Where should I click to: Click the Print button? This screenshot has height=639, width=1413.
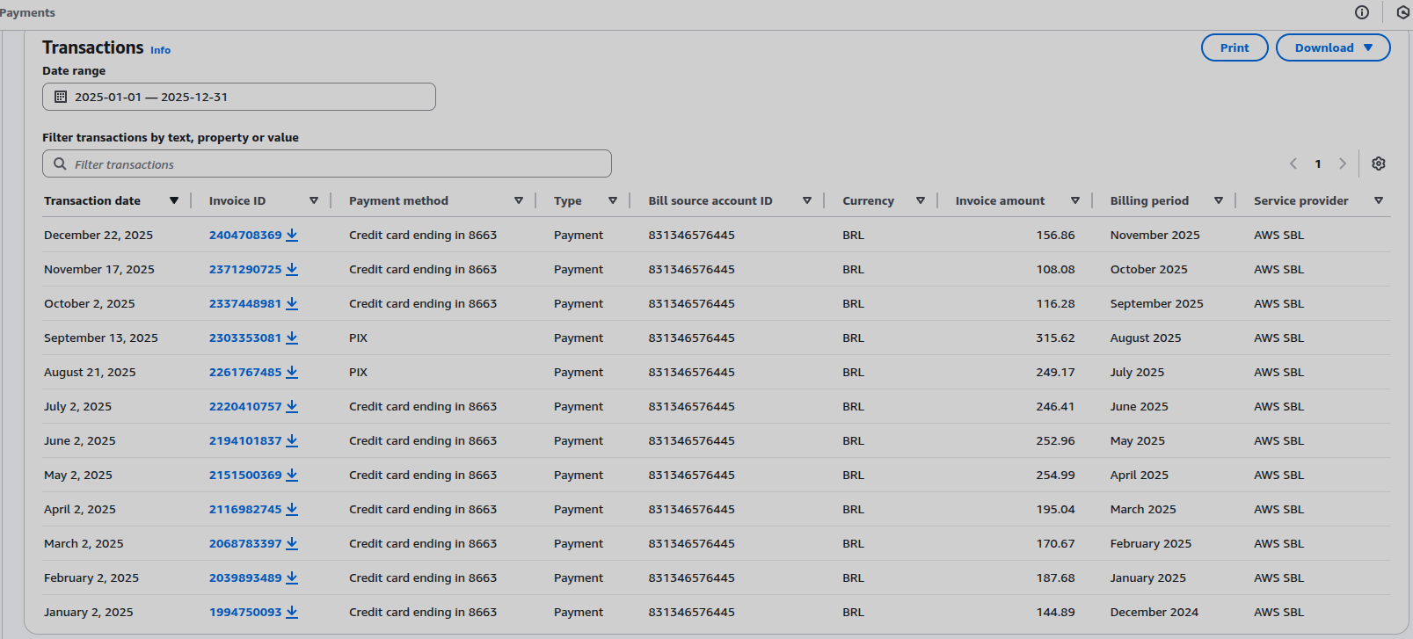pos(1234,47)
